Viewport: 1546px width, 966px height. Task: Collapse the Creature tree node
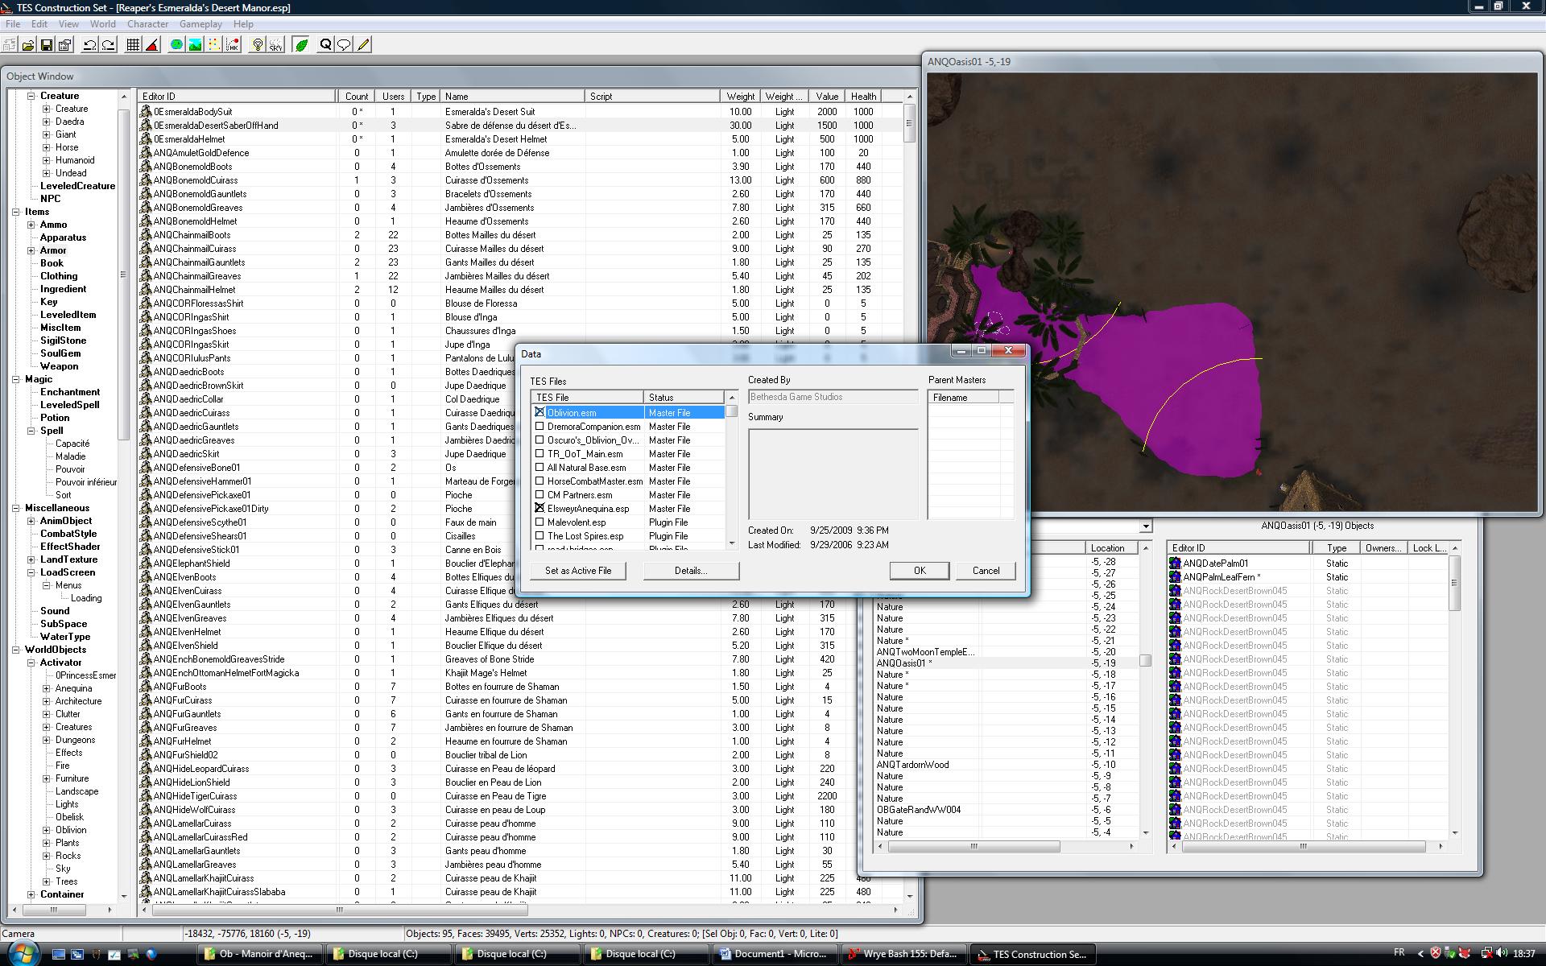coord(31,96)
